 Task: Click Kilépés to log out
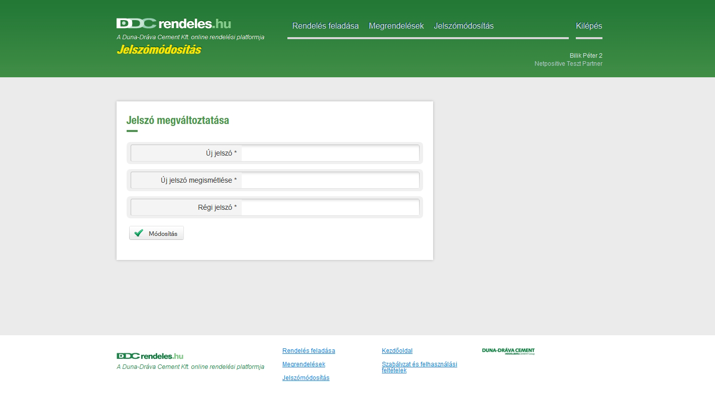589,26
